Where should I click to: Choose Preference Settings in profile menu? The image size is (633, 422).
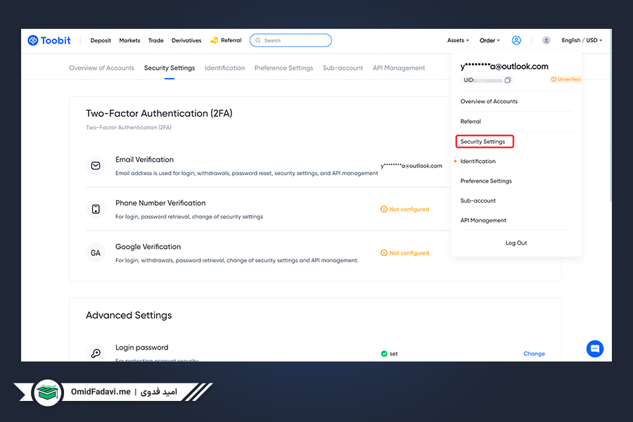coord(486,181)
